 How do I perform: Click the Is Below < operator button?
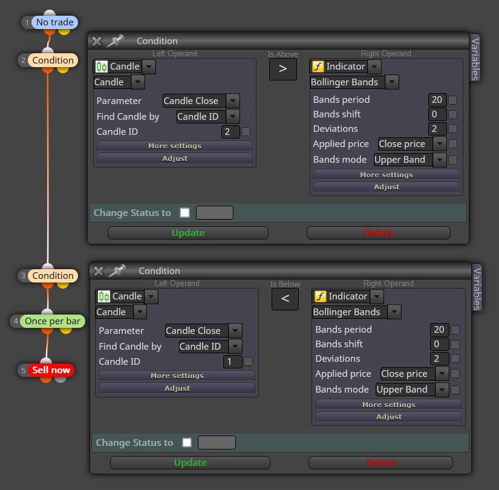[285, 299]
